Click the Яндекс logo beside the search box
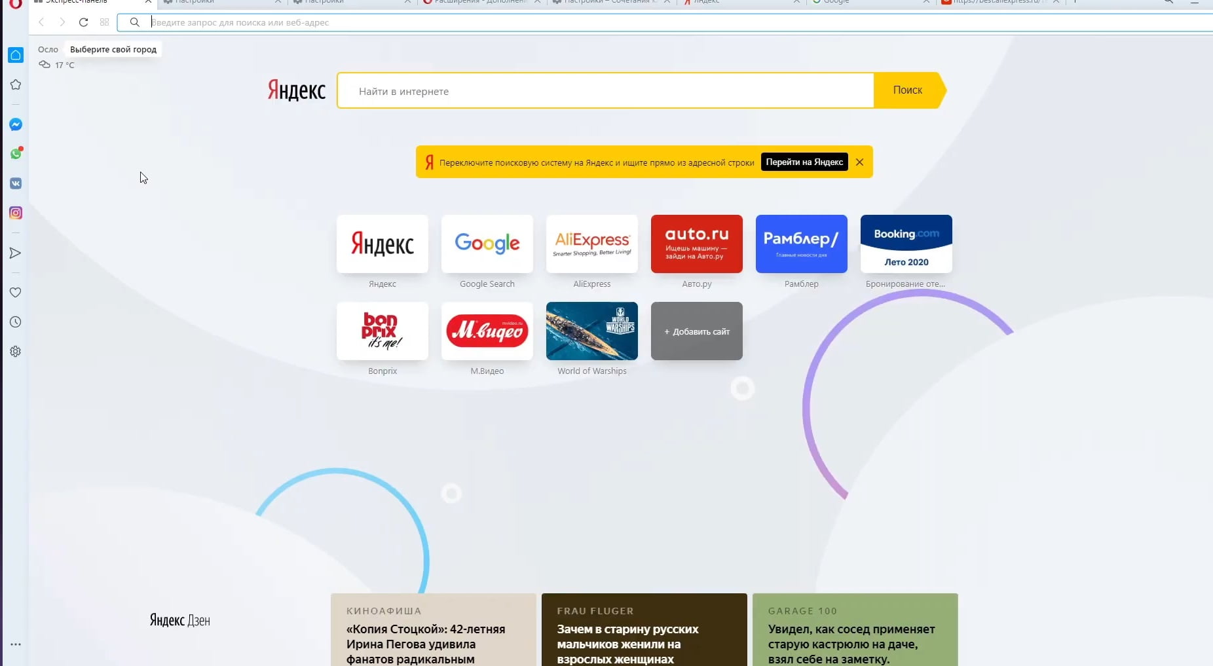The image size is (1213, 666). click(297, 90)
